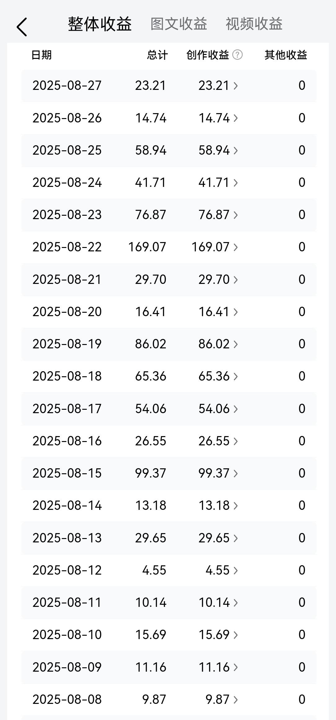Tap the back arrow icon

[22, 27]
